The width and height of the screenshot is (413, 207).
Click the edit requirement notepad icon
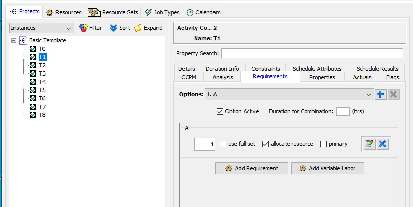coord(369,144)
